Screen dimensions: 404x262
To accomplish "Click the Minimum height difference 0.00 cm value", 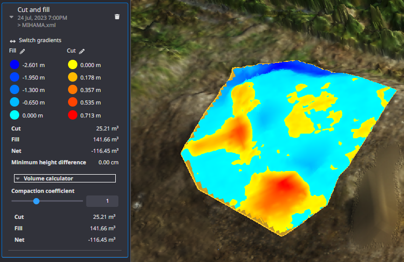I will tap(109, 163).
